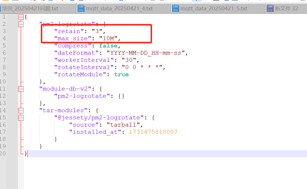Viewport: 307px width, 189px height.
Task: Click line number 10 in the margin
Action: (x=3, y=82)
